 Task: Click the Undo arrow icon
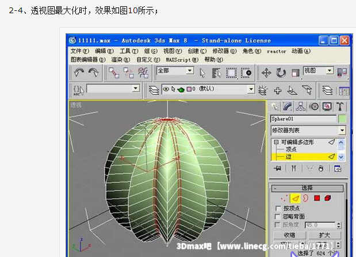[79, 73]
